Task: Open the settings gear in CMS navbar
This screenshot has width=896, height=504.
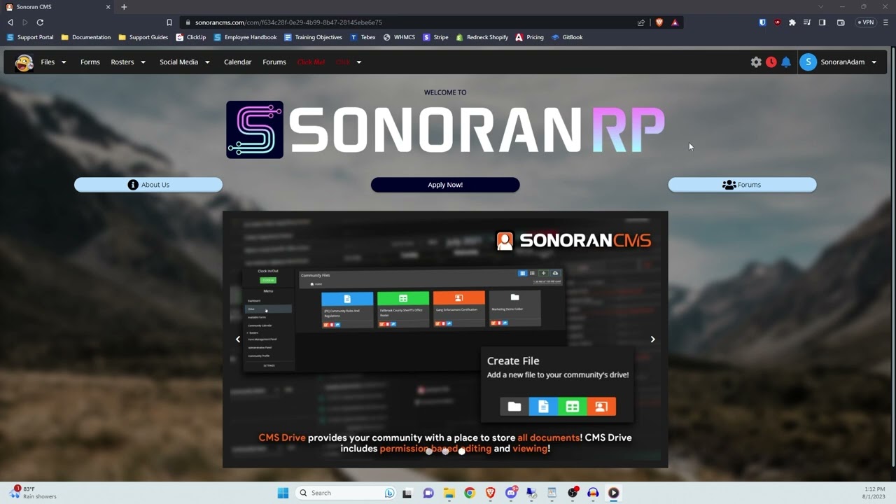Action: (x=756, y=62)
